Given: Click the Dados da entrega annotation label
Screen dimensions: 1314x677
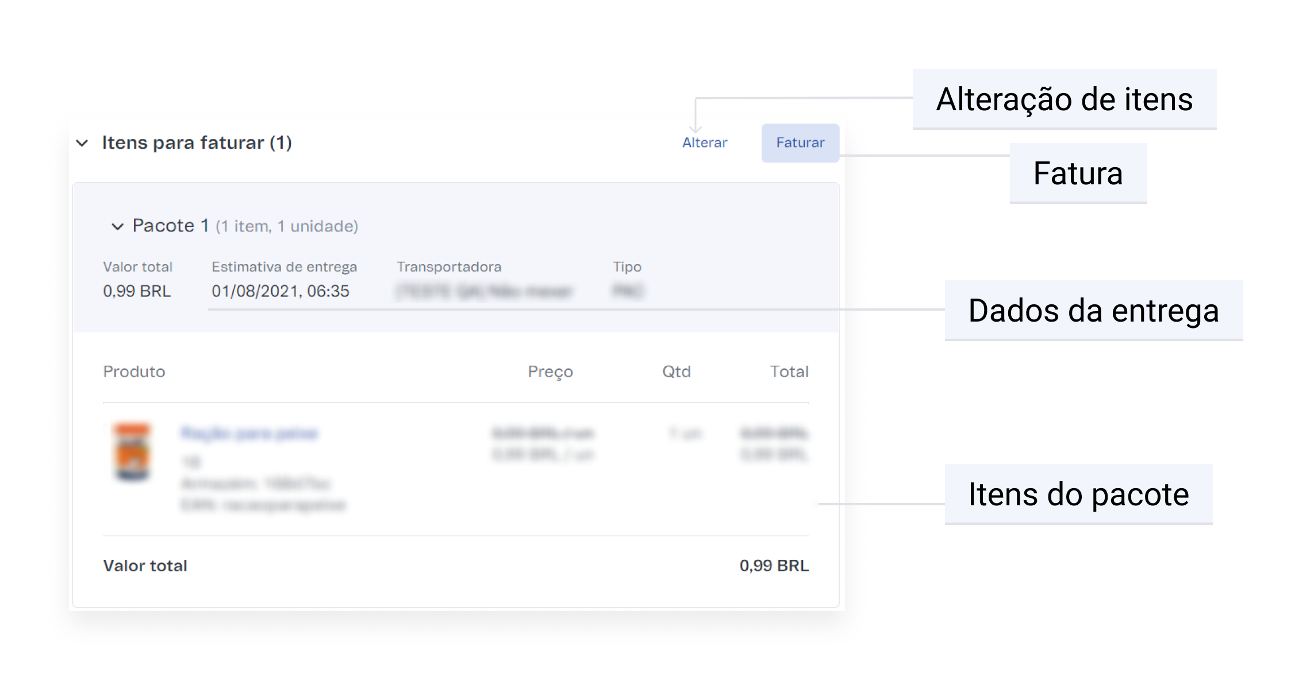Looking at the screenshot, I should [1093, 311].
